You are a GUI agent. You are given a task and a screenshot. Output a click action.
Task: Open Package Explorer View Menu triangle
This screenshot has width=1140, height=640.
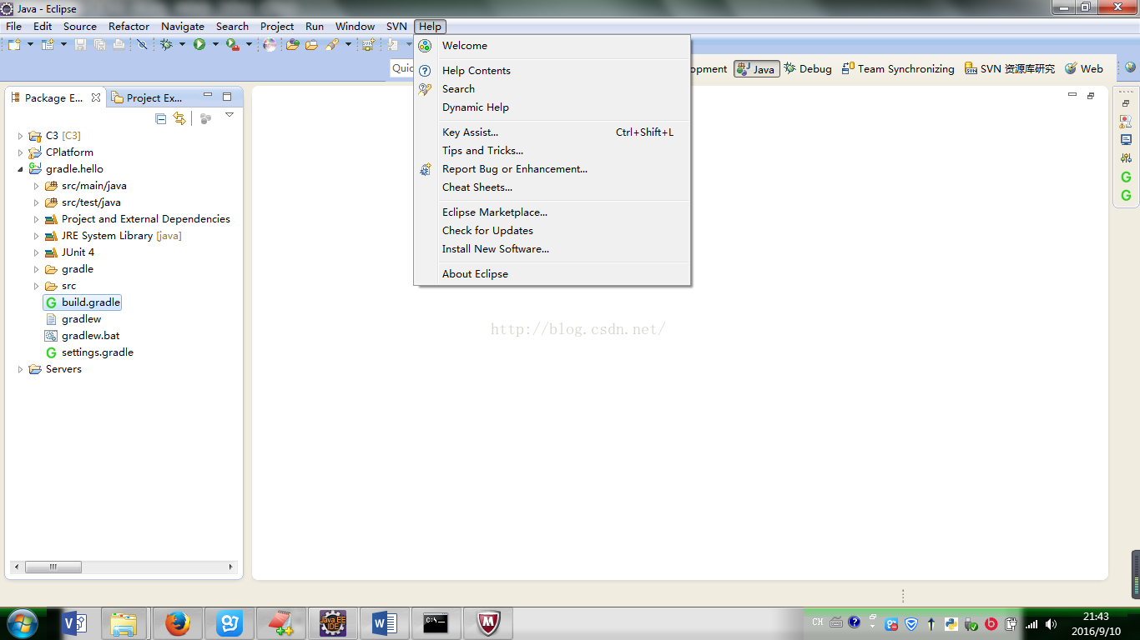(x=230, y=115)
